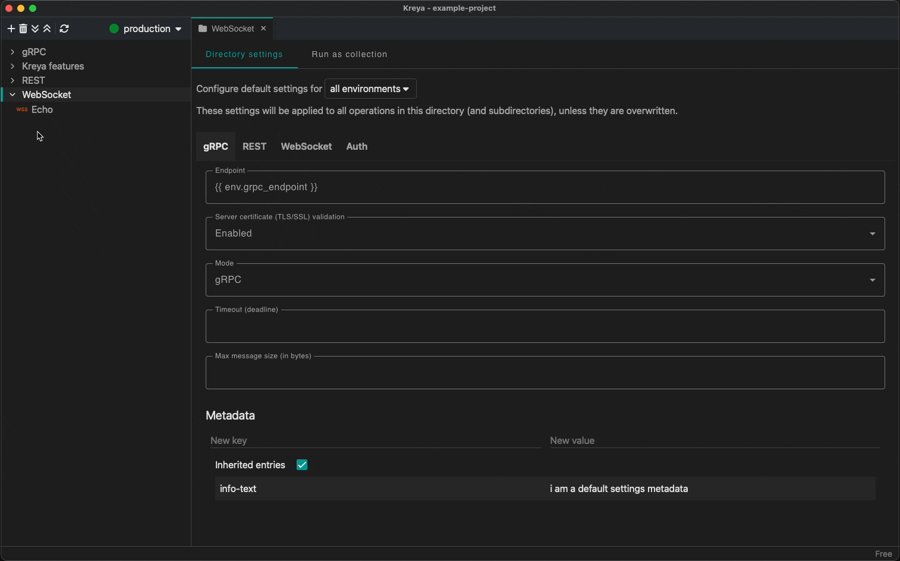Screen dimensions: 900x561
Task: Open the REST settings tab
Action: tap(254, 146)
